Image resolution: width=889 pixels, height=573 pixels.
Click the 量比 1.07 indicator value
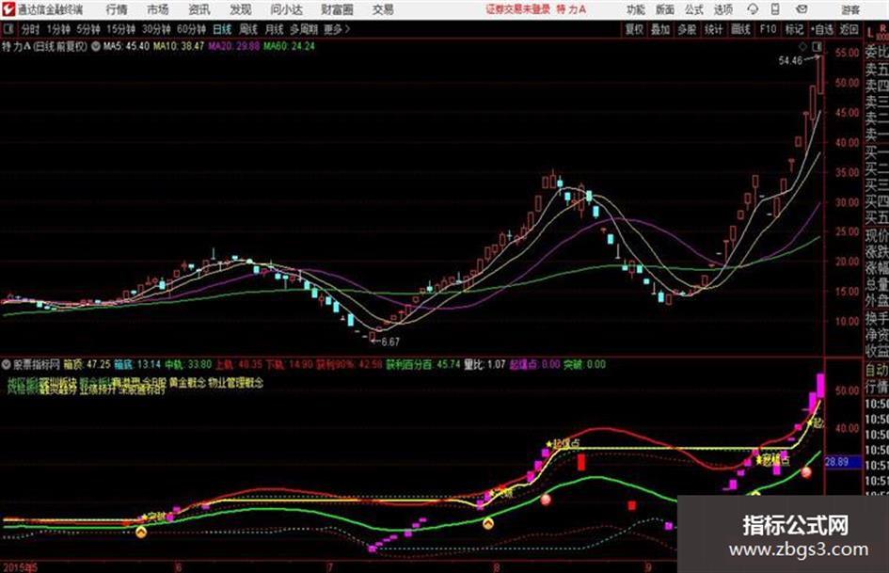pos(484,364)
